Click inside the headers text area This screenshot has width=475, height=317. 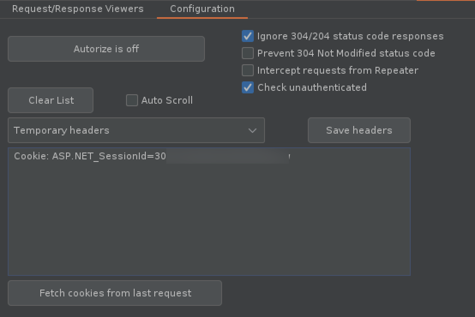tap(209, 214)
